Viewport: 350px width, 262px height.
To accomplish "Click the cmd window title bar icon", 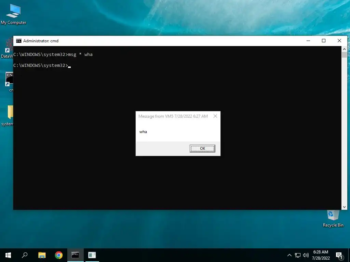I will 19,41.
